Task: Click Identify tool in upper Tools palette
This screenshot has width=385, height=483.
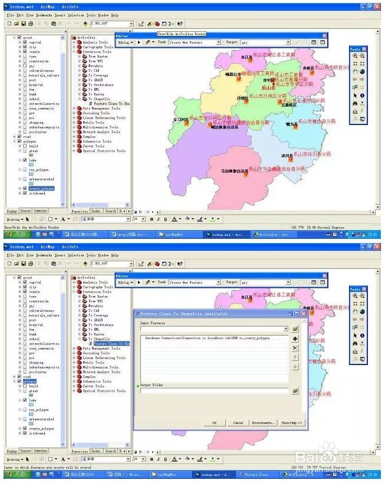Action: coord(362,96)
